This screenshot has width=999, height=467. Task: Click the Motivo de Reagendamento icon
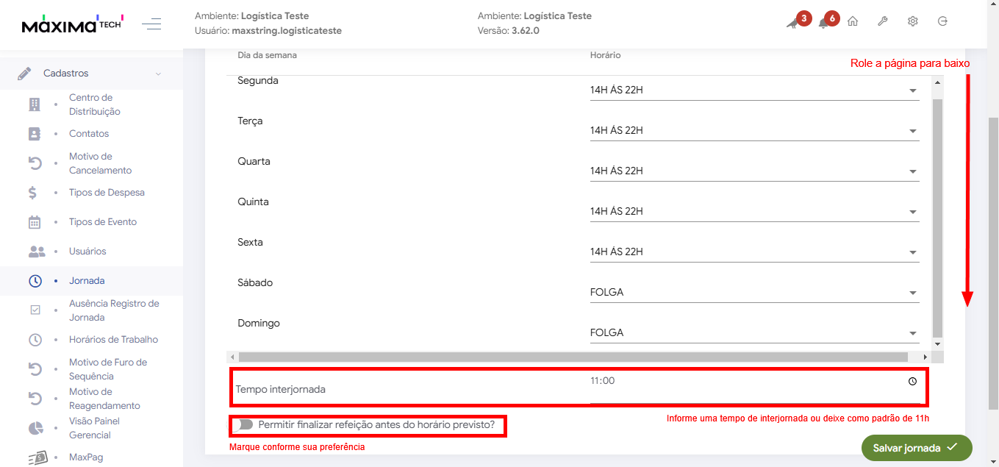click(35, 399)
